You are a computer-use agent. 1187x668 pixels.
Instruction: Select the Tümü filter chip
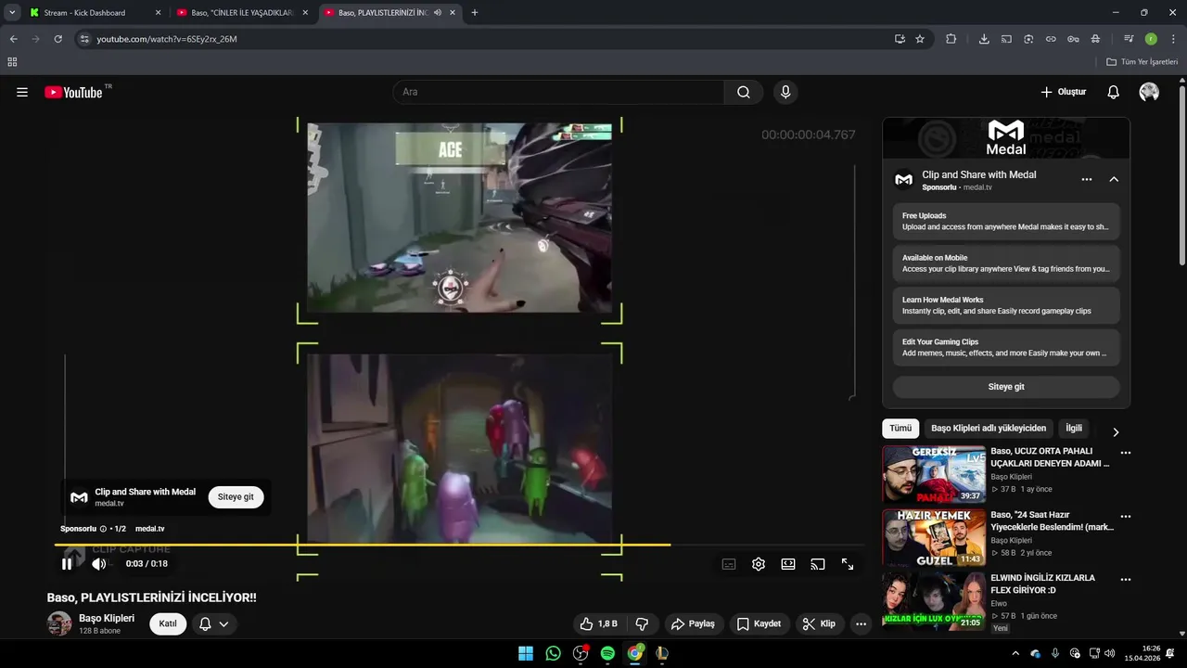point(900,428)
